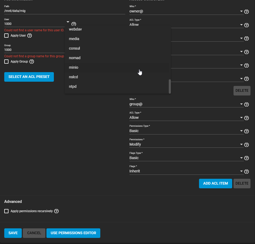Viewport: 255px width, 244px height.
Task: Show help for group@ ACL Type Allow
Action: [x=247, y=118]
